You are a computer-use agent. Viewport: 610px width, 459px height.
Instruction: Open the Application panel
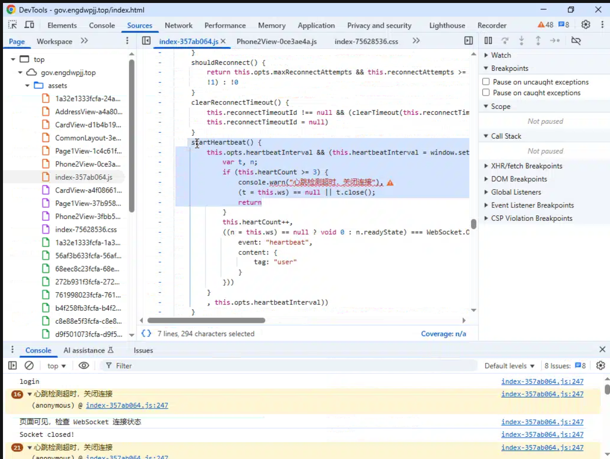(x=316, y=25)
